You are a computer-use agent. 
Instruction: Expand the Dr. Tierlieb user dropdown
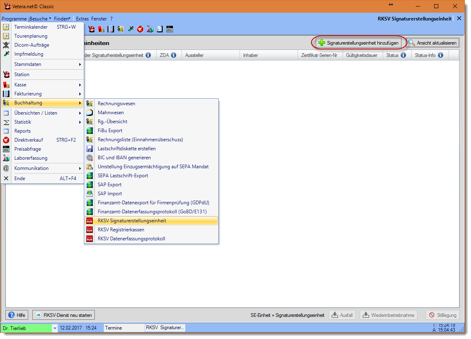pos(55,328)
